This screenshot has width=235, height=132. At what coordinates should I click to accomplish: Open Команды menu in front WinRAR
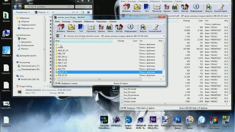pyautogui.click(x=66, y=21)
